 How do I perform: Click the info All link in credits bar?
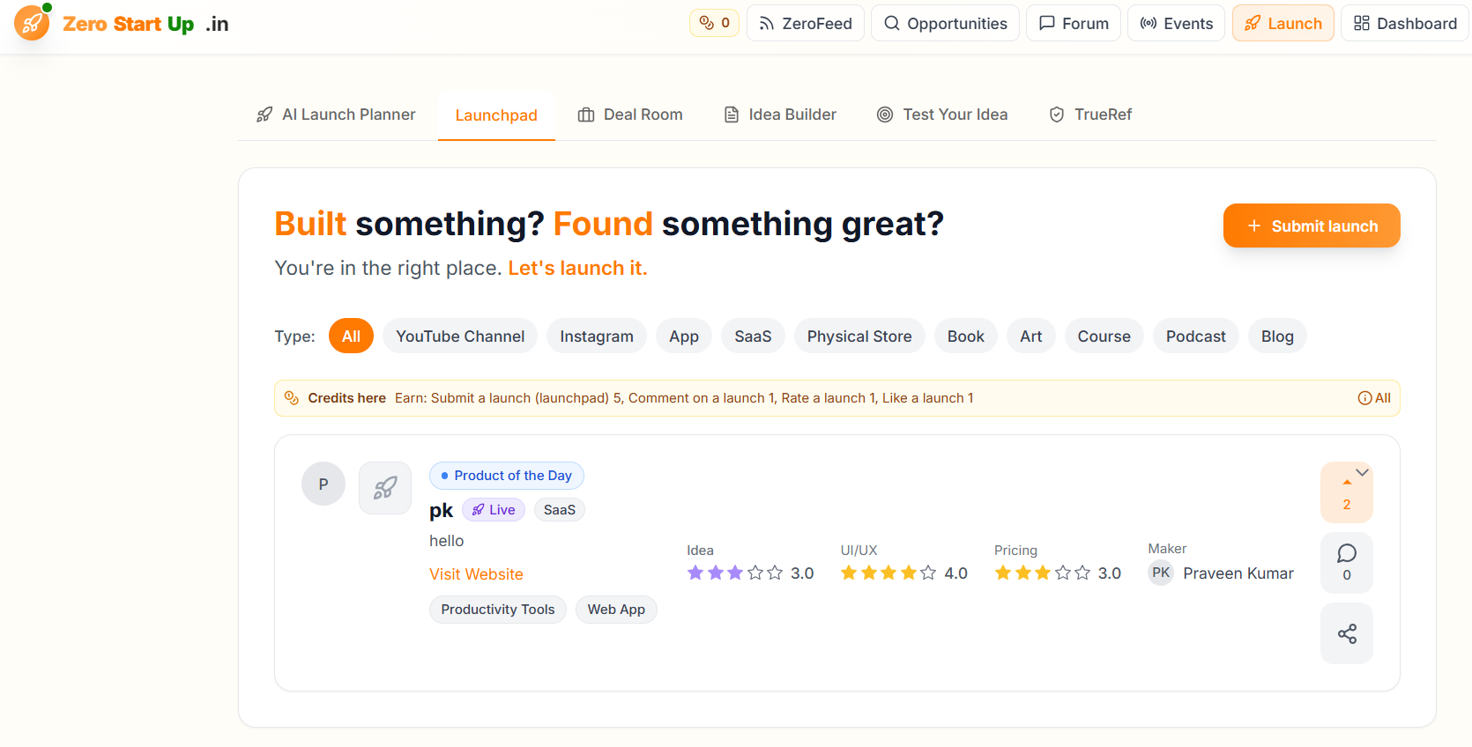point(1374,398)
